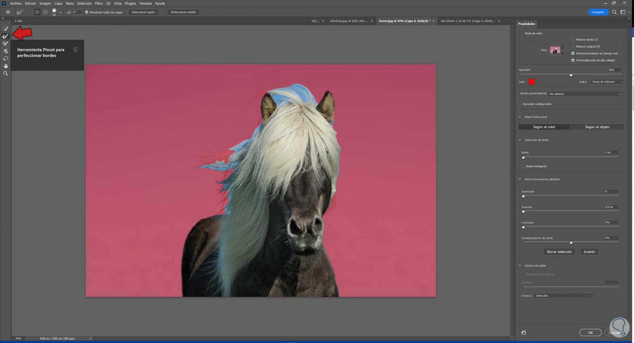Switch to the window.jpg document tab
The image size is (634, 343).
(x=349, y=21)
